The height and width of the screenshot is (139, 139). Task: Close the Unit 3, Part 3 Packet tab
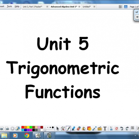pyautogui.click(x=47, y=7)
